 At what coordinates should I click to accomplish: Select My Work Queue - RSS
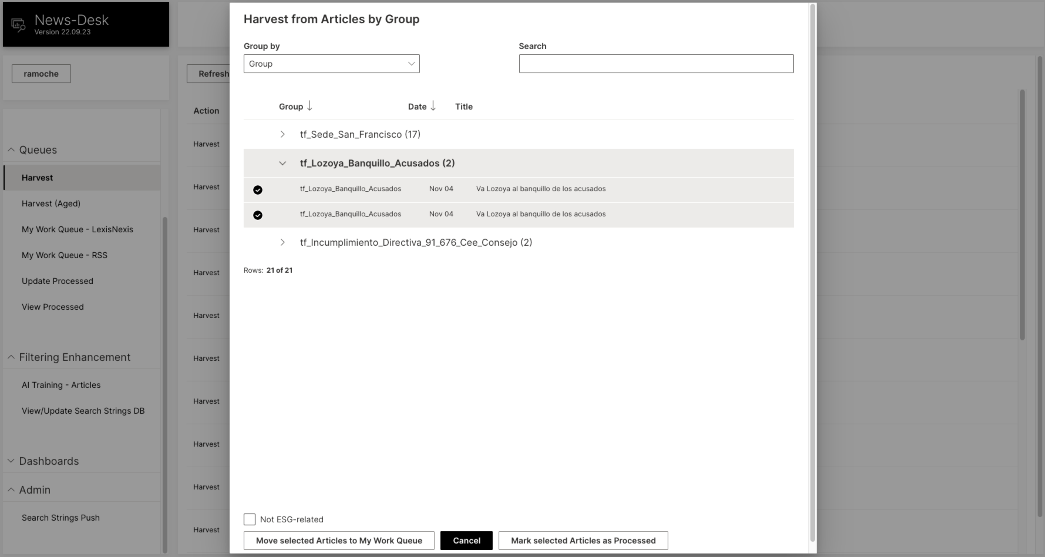(64, 255)
